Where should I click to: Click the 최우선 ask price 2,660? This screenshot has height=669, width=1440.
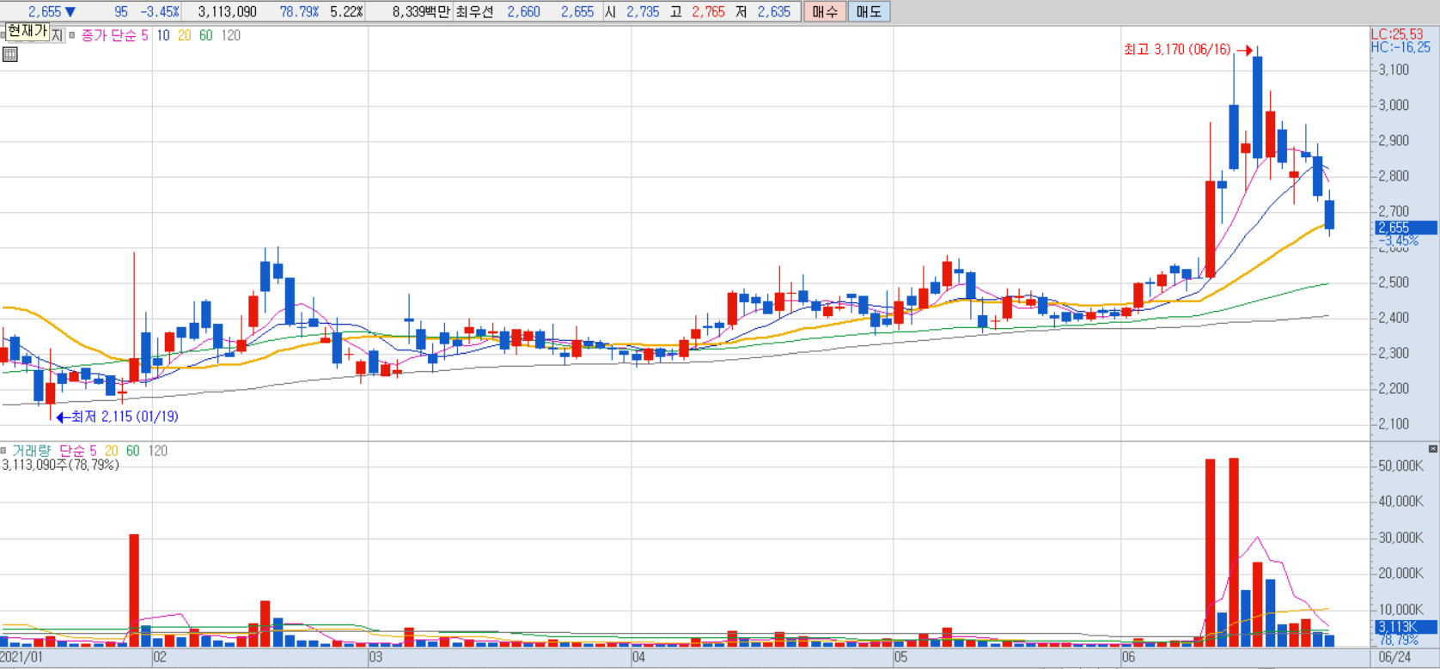pyautogui.click(x=524, y=12)
